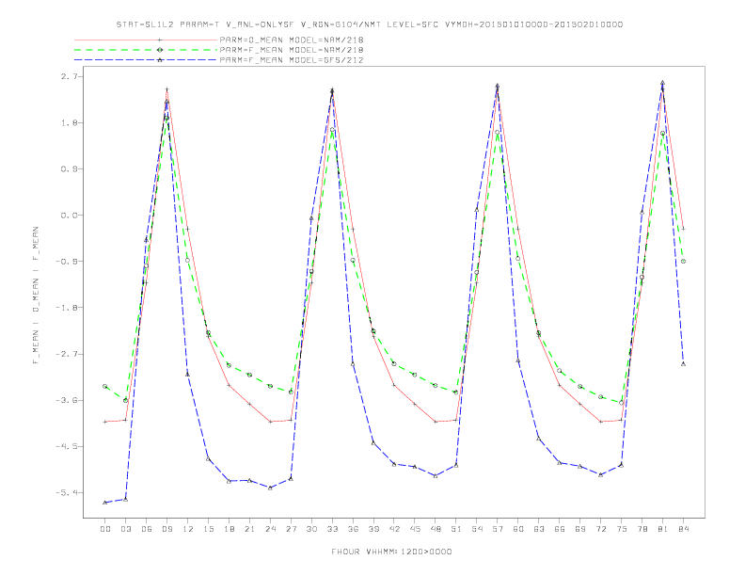Click x-axis forecast hour label 45
Image resolution: width=745 pixels, height=576 pixels.
415,529
